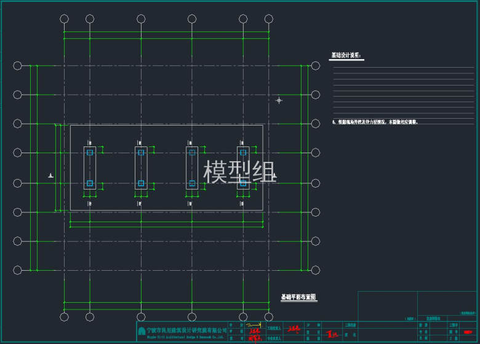Click the 基础平面布置图 drawing title
Image resolution: width=480 pixels, height=344 pixels.
click(298, 297)
